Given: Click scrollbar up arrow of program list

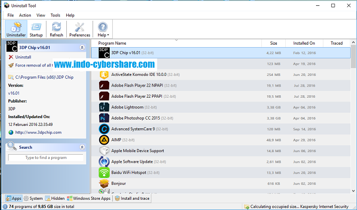Looking at the screenshot, I should click(x=354, y=42).
